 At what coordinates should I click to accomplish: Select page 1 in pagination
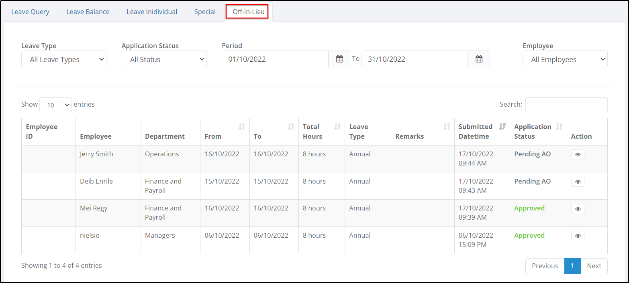click(x=572, y=266)
